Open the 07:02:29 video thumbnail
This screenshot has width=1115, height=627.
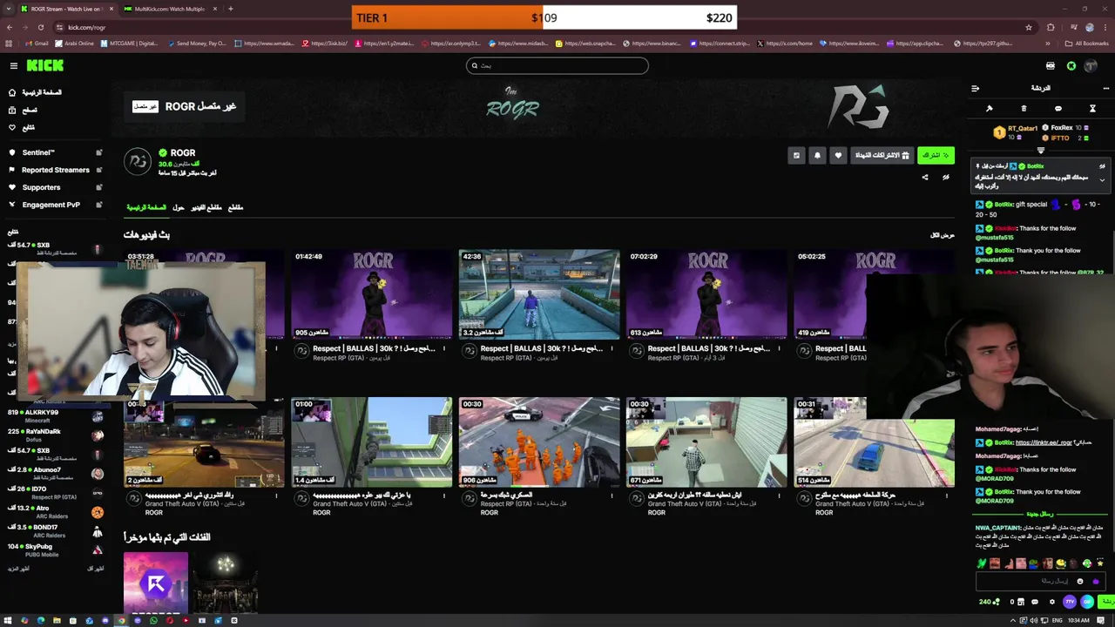(x=706, y=294)
